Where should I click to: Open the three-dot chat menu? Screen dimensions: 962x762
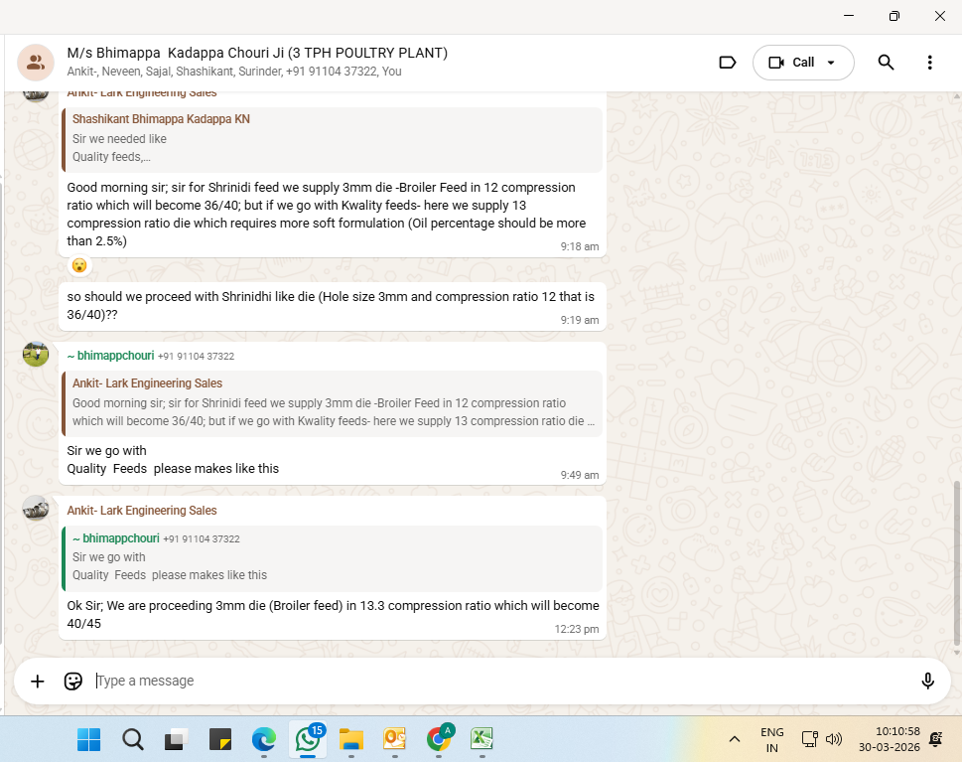(929, 63)
